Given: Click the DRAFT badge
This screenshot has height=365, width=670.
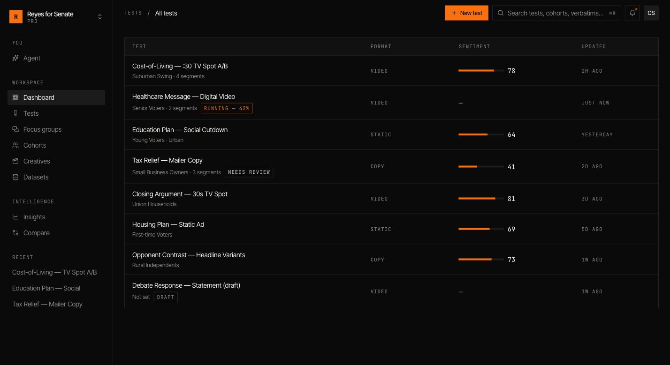Looking at the screenshot, I should pyautogui.click(x=166, y=297).
